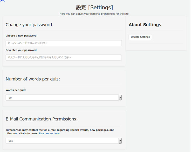192x152 pixels.
Task: Click the About Settings heading
Action: tap(145, 25)
